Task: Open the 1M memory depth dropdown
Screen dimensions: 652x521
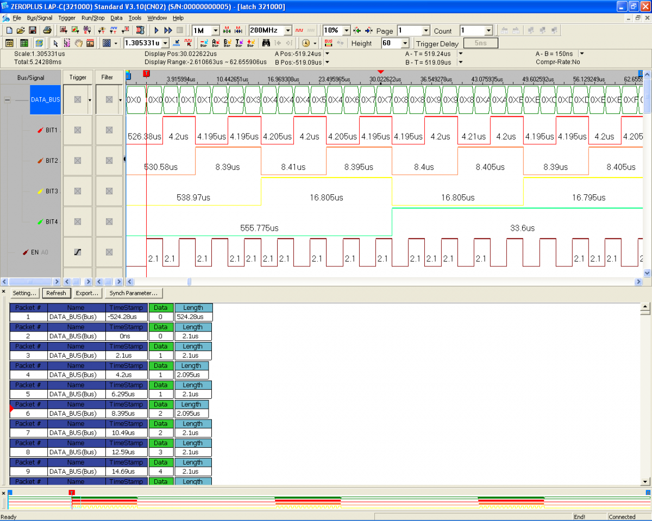Action: click(x=215, y=30)
